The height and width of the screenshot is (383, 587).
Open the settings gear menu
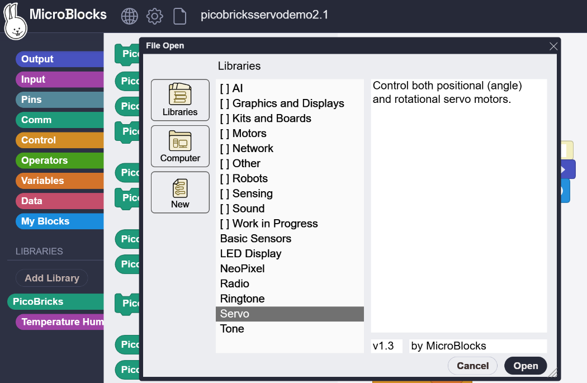click(155, 16)
